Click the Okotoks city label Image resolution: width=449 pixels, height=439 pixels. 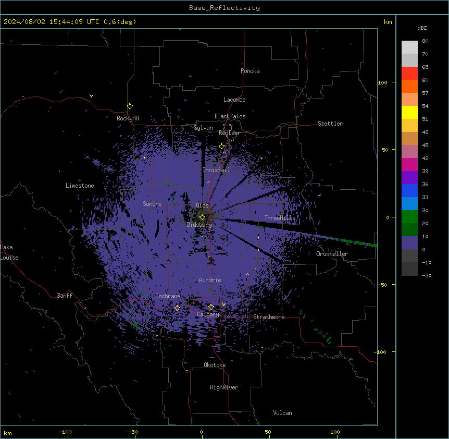coord(215,365)
